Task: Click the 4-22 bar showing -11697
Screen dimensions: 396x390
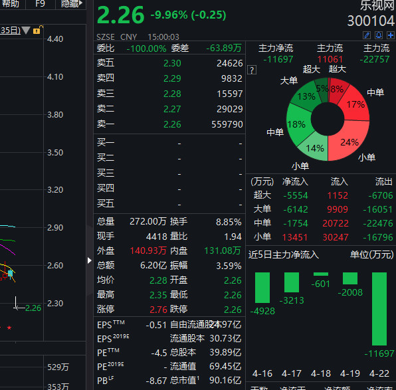Action: [x=379, y=309]
